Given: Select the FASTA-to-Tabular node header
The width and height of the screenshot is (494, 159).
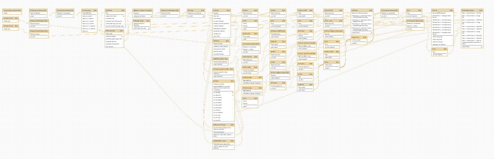Looking at the screenshot, I should coord(219,59).
